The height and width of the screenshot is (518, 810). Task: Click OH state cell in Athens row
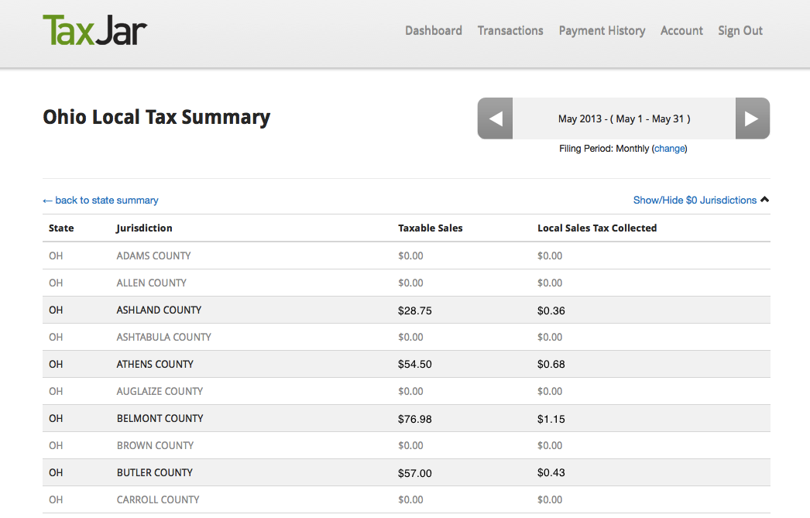[x=56, y=364]
